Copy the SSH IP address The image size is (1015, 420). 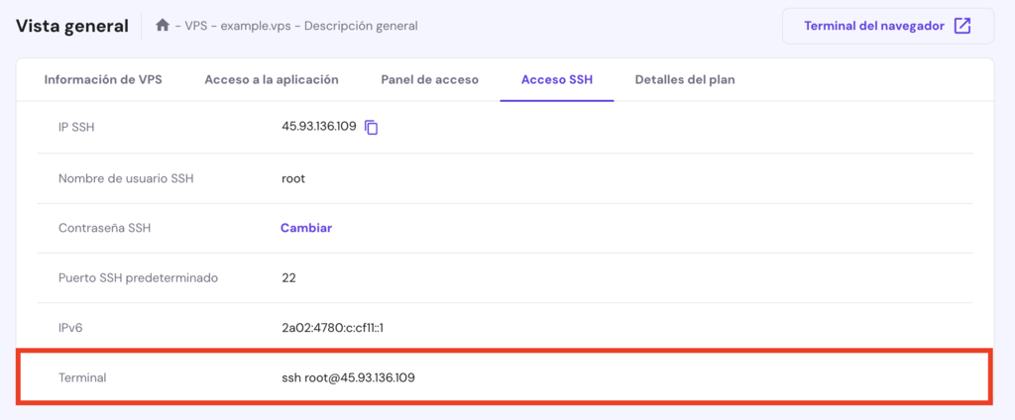coord(372,128)
